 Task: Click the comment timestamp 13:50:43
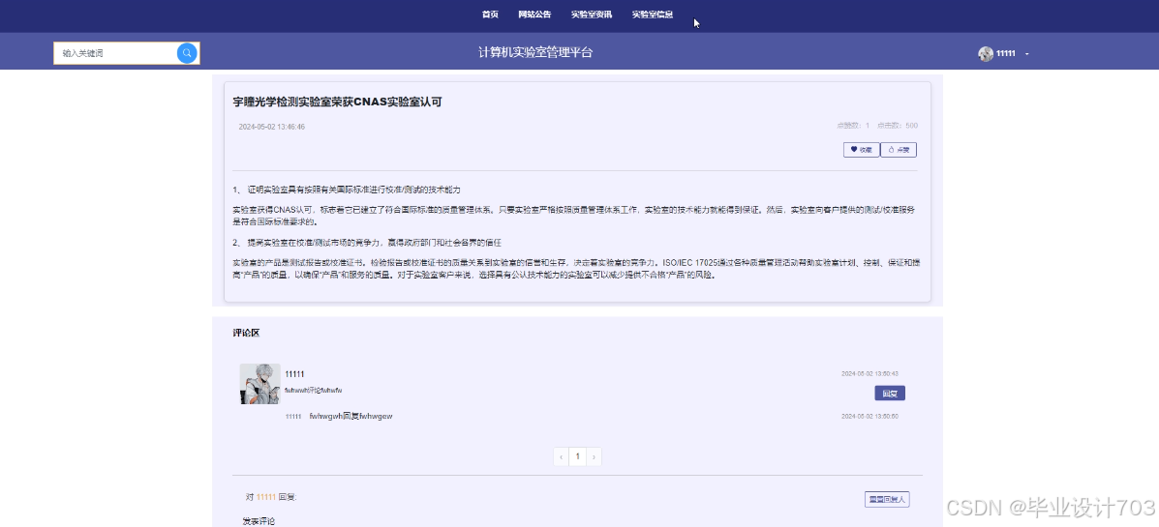[x=870, y=373]
